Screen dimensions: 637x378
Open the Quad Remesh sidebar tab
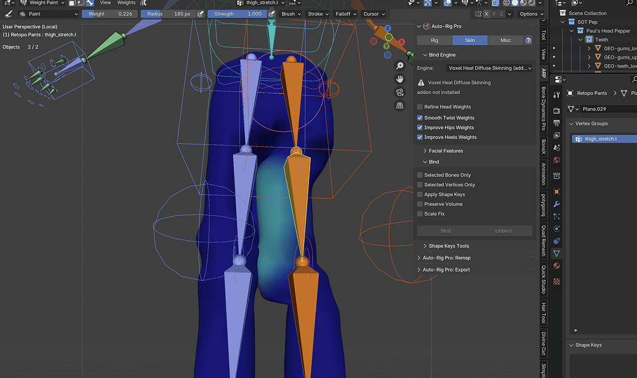[543, 240]
